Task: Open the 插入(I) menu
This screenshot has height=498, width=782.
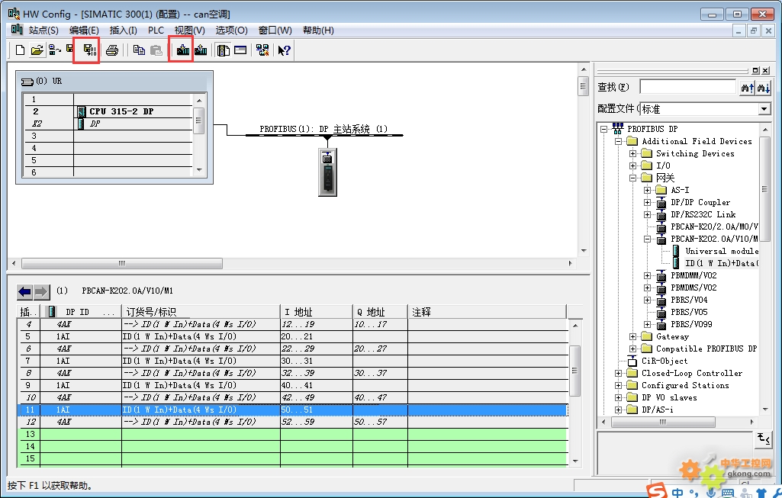Action: (123, 31)
